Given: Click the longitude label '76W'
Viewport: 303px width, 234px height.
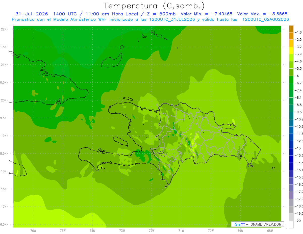Looking at the screenshot, I should coord(33,231).
